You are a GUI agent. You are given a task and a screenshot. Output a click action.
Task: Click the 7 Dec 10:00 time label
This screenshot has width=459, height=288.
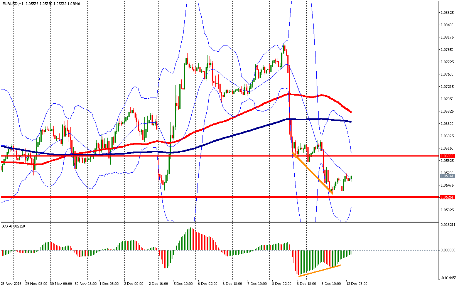[257, 284]
